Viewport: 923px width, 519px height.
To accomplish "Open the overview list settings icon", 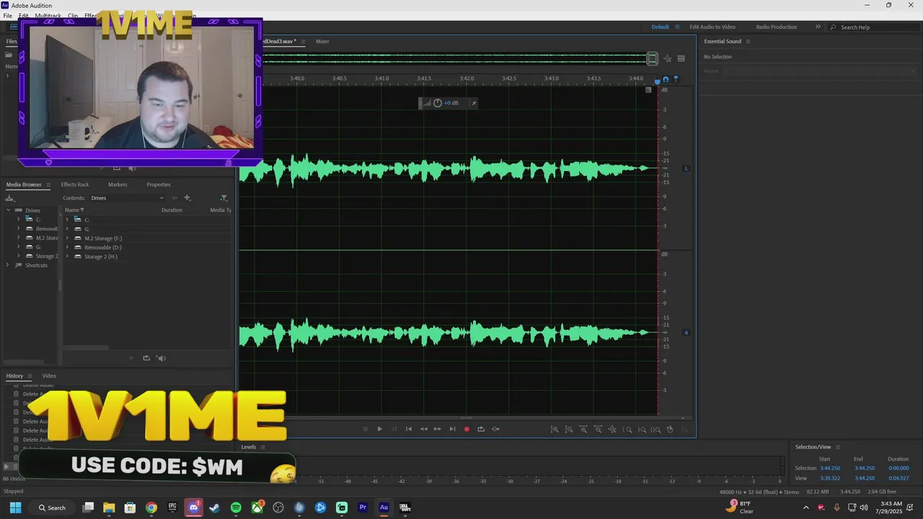I will pyautogui.click(x=681, y=58).
